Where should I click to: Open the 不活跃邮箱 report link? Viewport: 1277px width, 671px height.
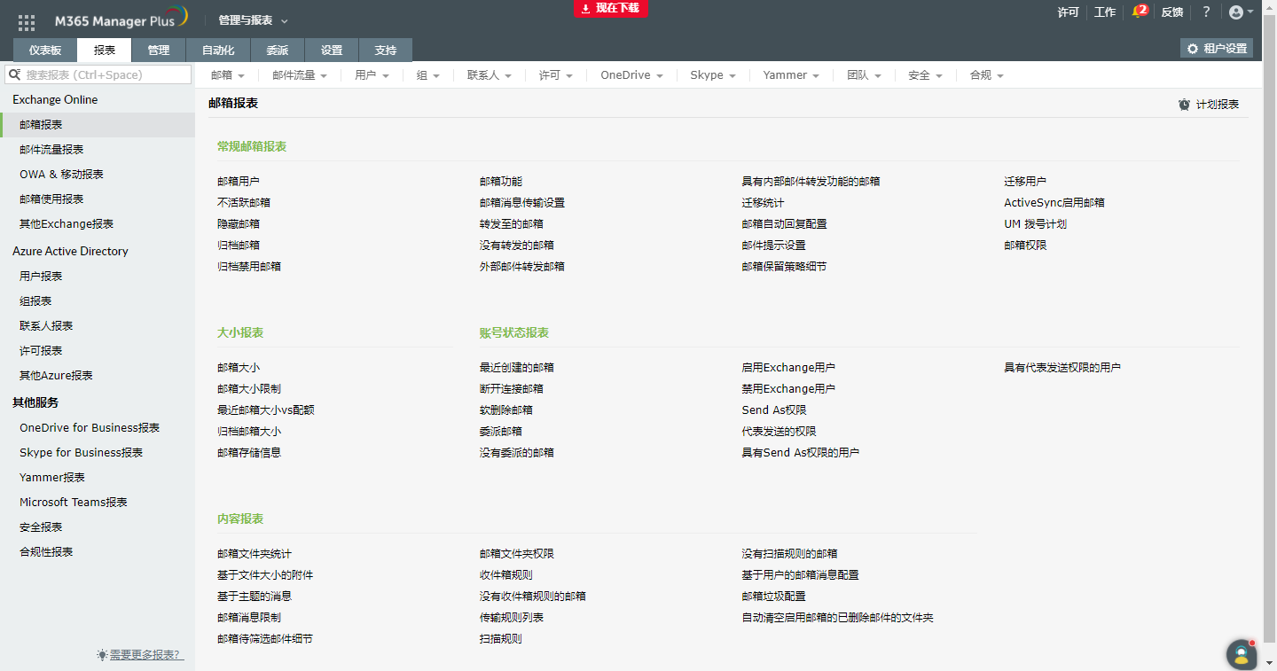point(244,202)
